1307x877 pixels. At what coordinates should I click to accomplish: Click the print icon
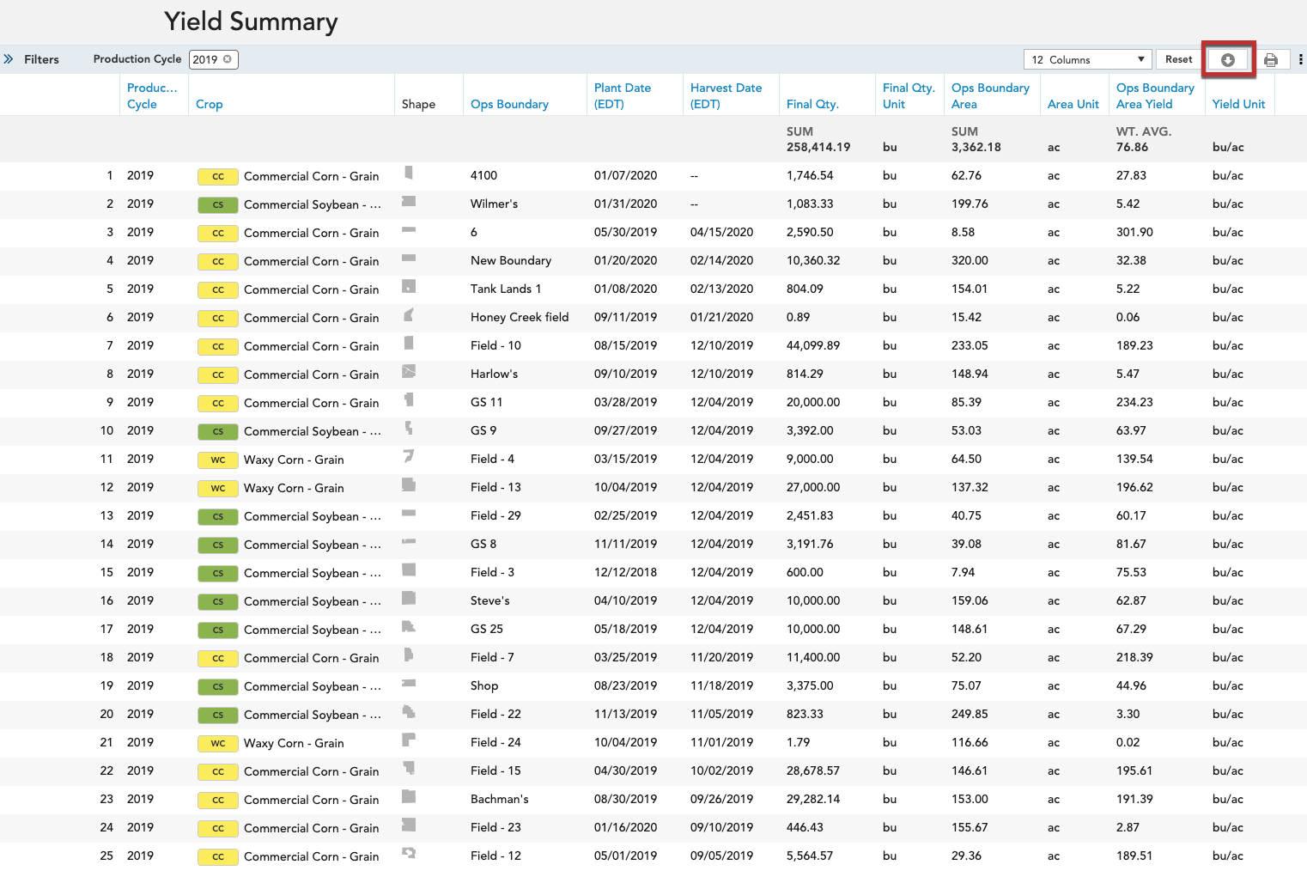(x=1271, y=60)
